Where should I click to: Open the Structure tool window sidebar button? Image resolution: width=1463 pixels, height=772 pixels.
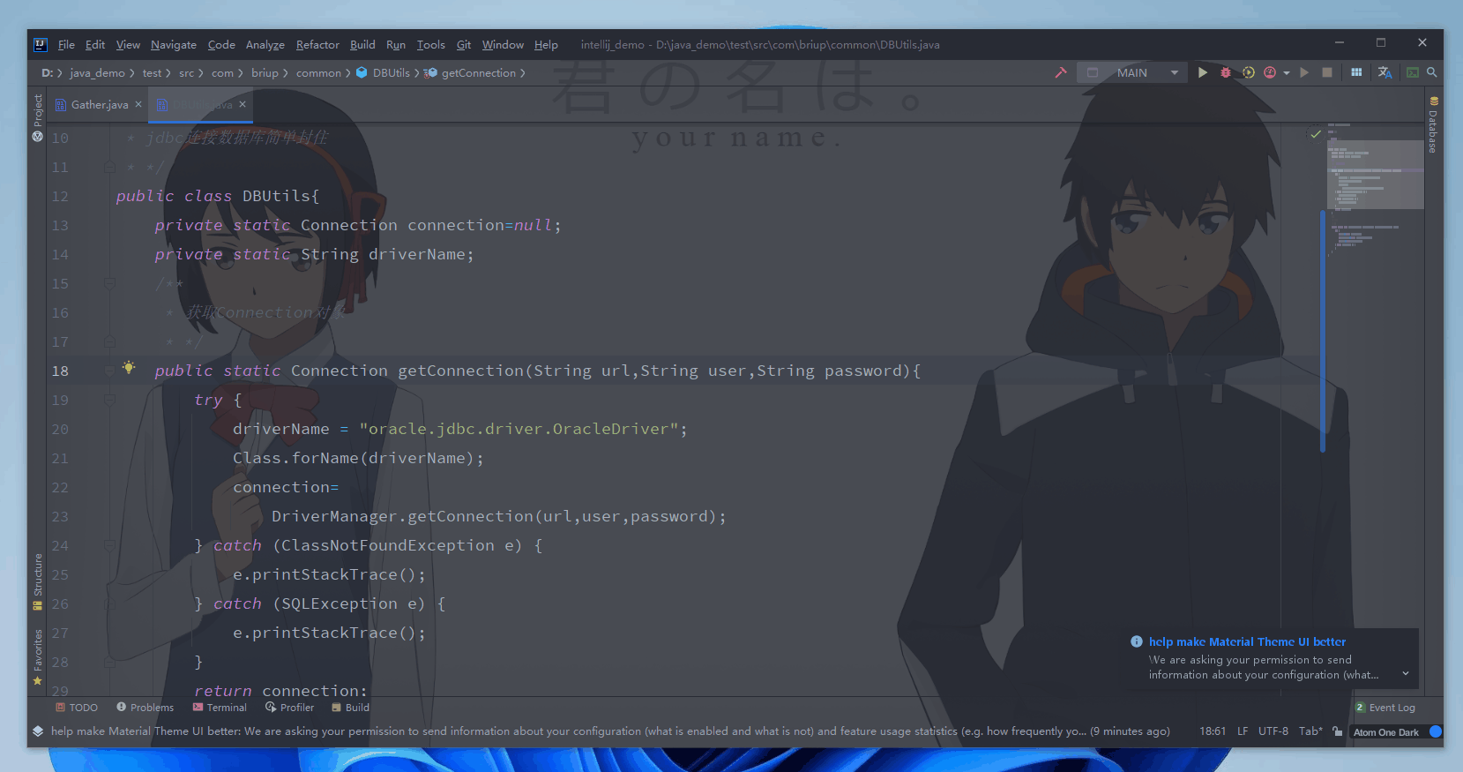pyautogui.click(x=38, y=581)
